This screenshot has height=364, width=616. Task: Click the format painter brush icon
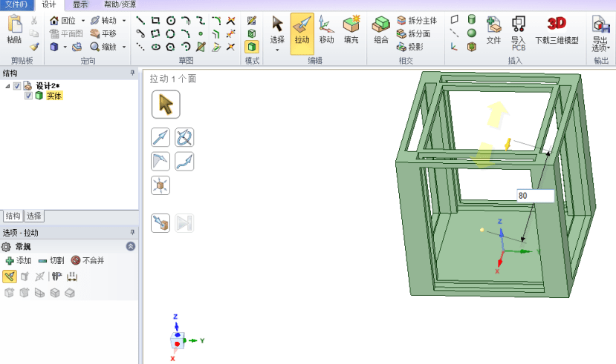34,47
